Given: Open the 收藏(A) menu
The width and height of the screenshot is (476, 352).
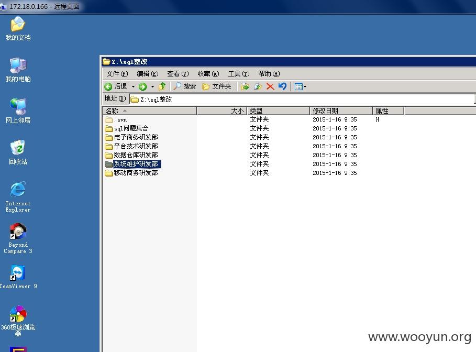Looking at the screenshot, I should [x=208, y=74].
